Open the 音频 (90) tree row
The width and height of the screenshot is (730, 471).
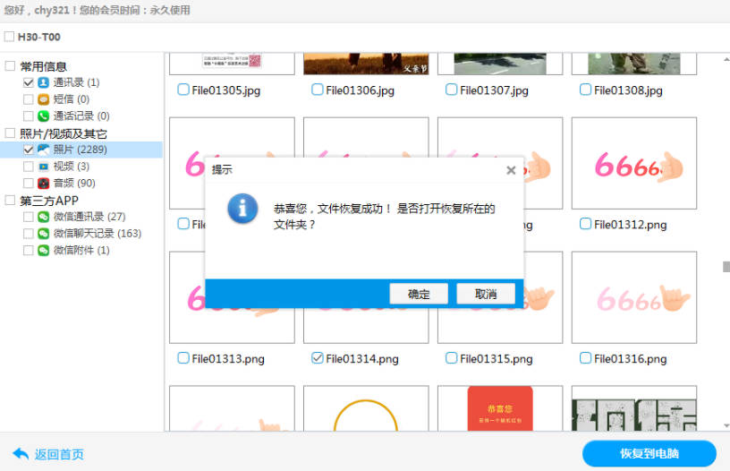tap(81, 183)
